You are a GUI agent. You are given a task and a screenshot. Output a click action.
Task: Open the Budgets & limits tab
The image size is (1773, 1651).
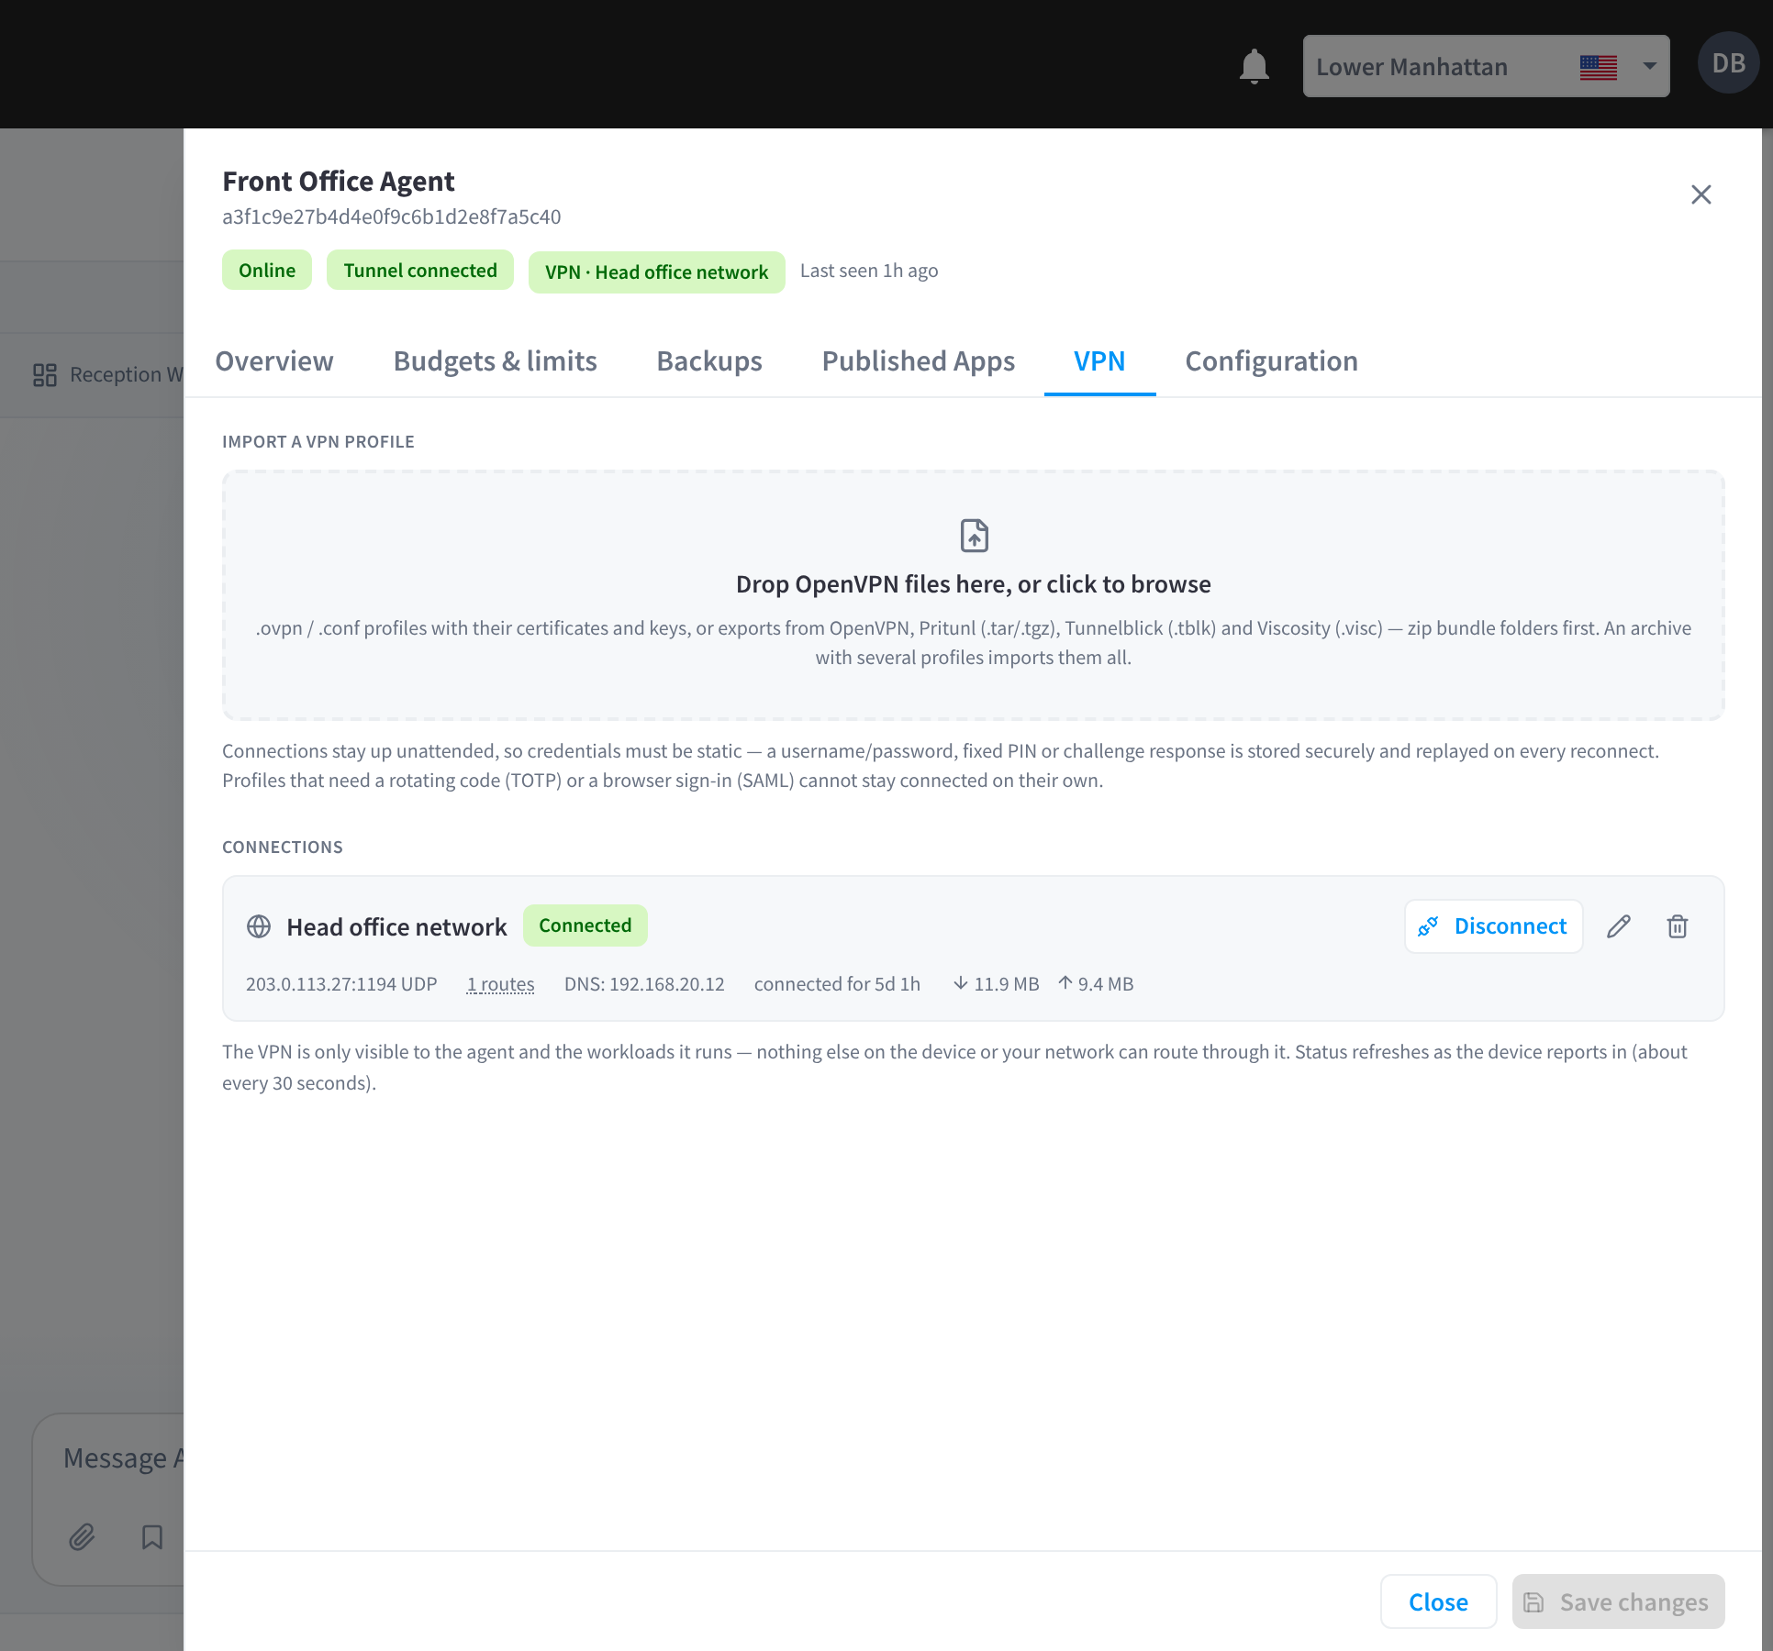[495, 361]
